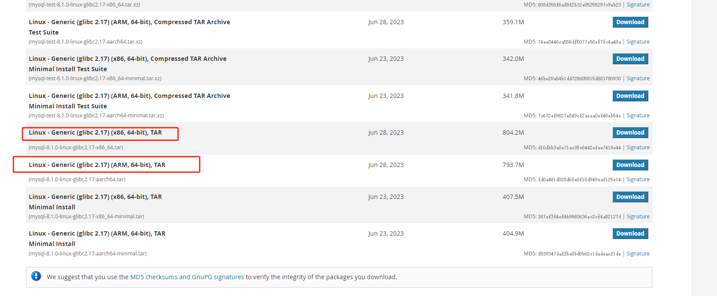Open Signature link for mysql-8.1.0 x86_64.tar
Viewport: 717px width, 296px height.
[638, 148]
